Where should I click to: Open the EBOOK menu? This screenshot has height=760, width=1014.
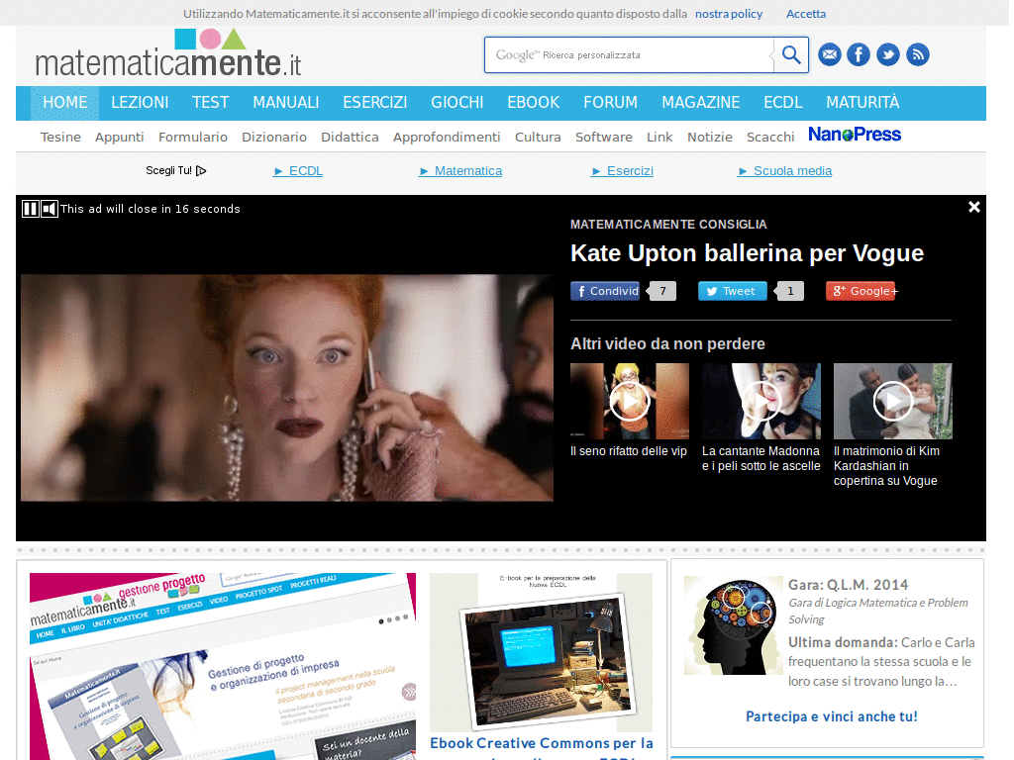click(534, 103)
